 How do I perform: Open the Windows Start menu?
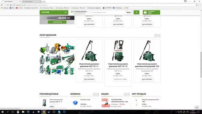click(2, 112)
